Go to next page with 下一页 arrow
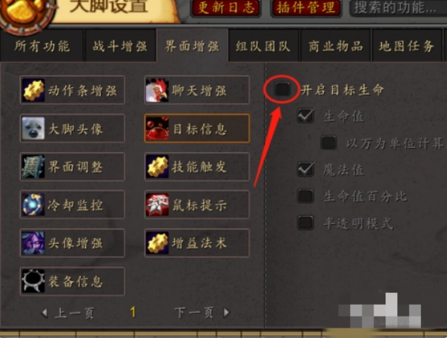This screenshot has width=447, height=338. [226, 312]
